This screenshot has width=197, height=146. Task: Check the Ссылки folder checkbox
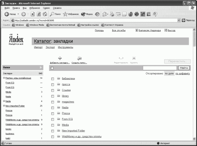53,90
